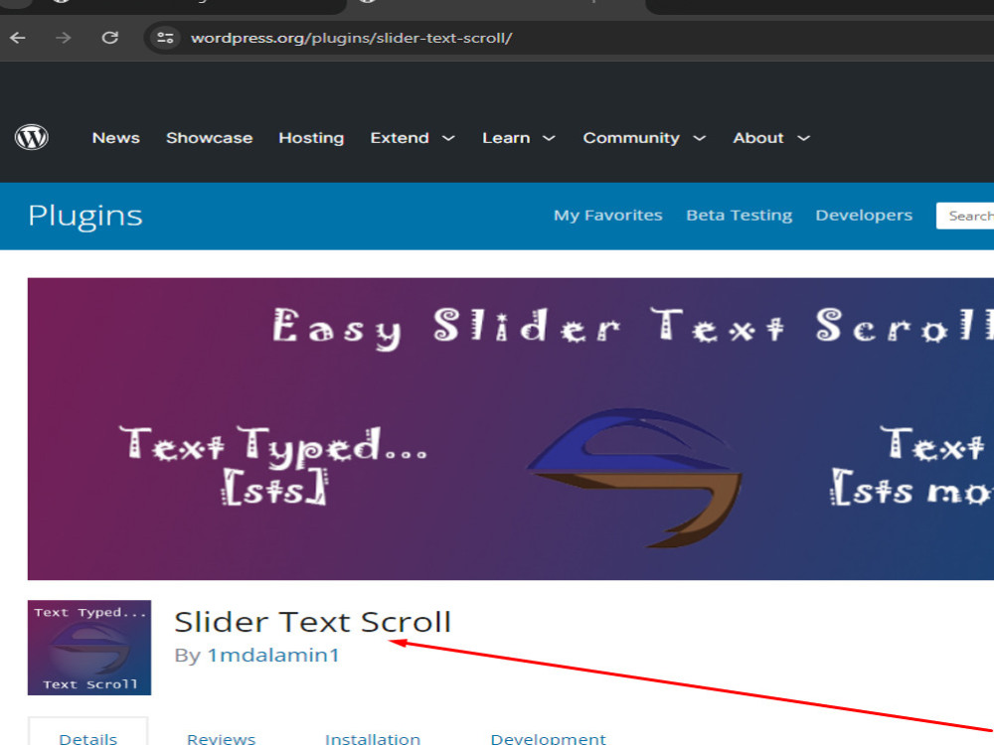Switch to the Reviews tab

pos(222,738)
